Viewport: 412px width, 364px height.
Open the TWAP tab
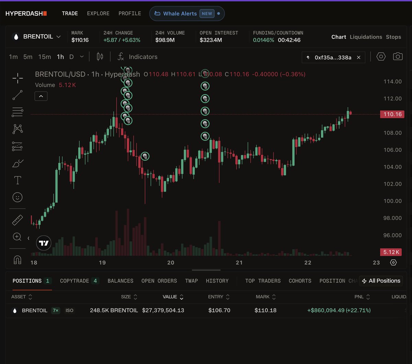192,281
